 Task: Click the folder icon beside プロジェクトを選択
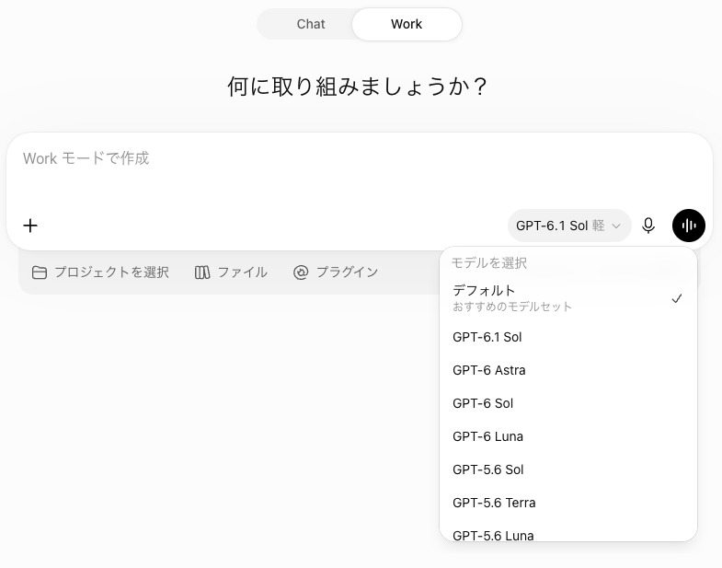pos(40,272)
